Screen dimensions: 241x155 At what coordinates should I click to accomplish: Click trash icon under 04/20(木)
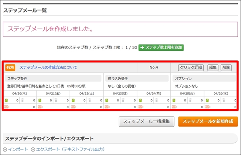(22, 100)
